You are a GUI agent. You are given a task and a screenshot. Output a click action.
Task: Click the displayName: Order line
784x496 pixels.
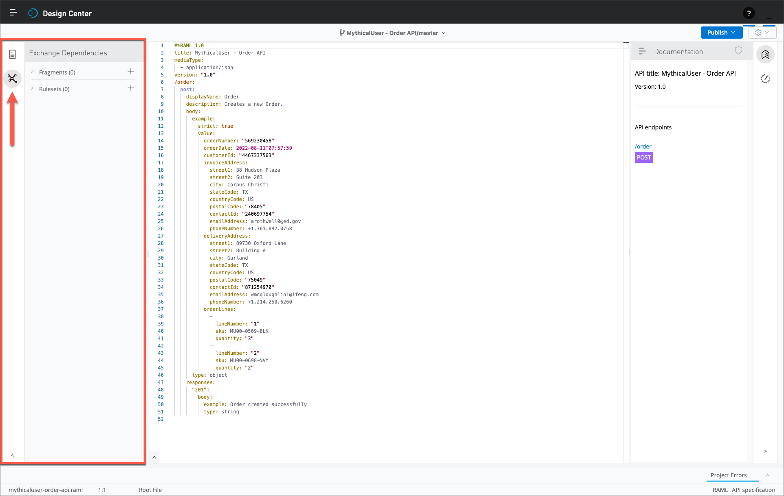pos(213,97)
